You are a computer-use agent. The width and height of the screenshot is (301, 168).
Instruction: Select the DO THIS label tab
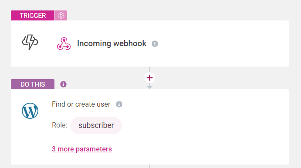pos(33,84)
